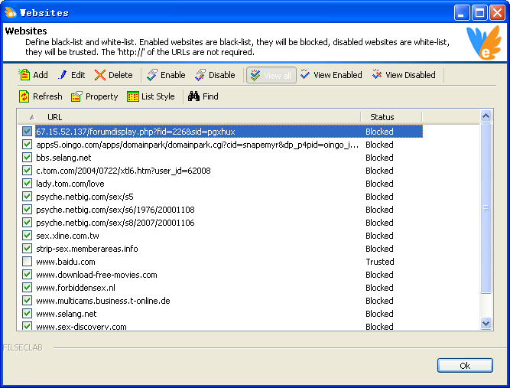Image resolution: width=510 pixels, height=388 pixels.
Task: Select the Edit pencil tool
Action: [63, 75]
